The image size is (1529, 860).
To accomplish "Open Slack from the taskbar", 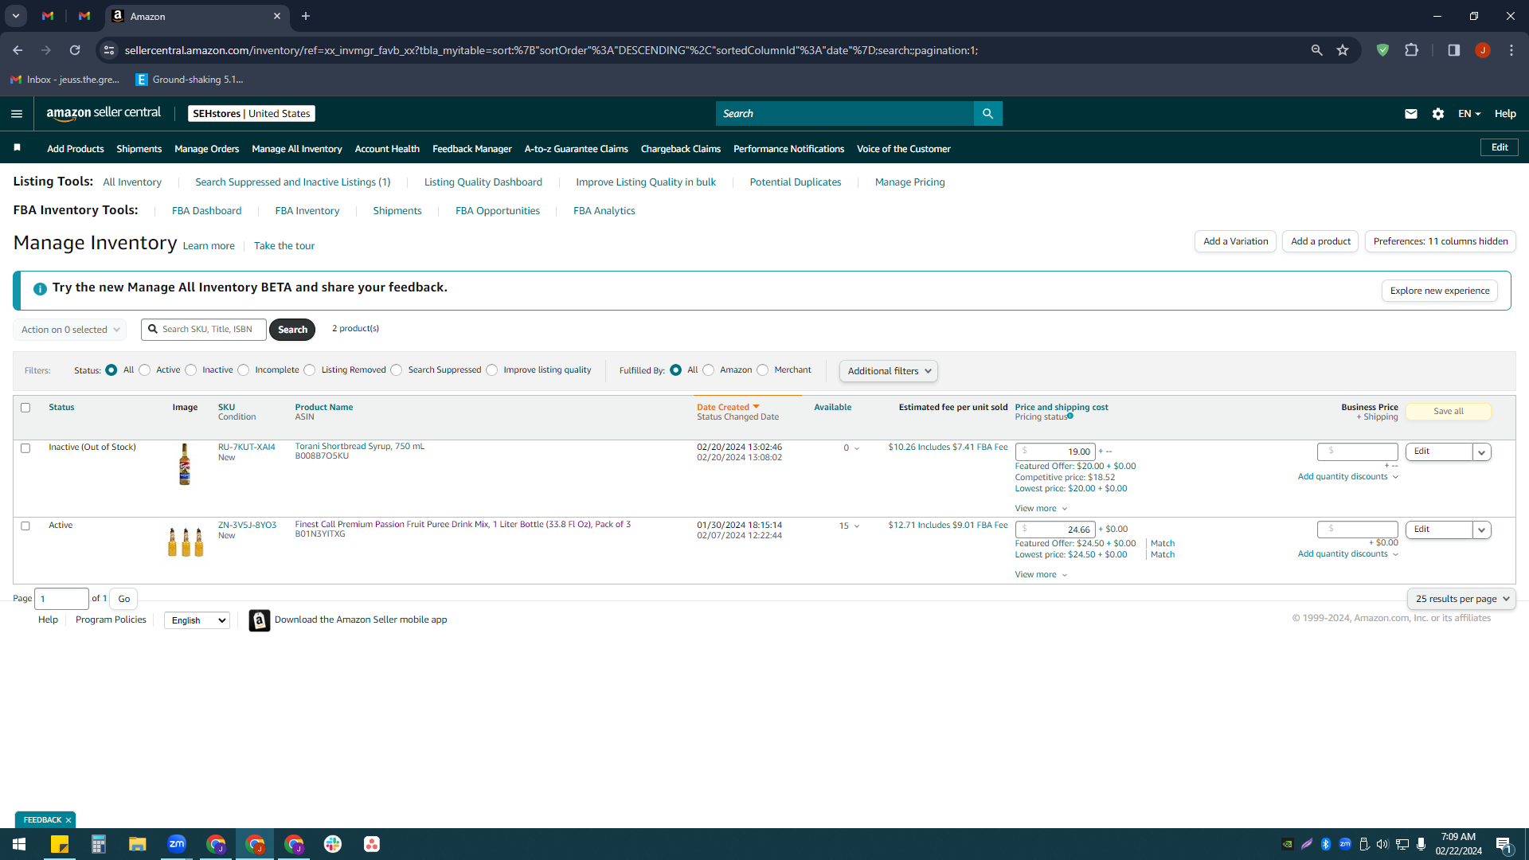I will tap(333, 844).
